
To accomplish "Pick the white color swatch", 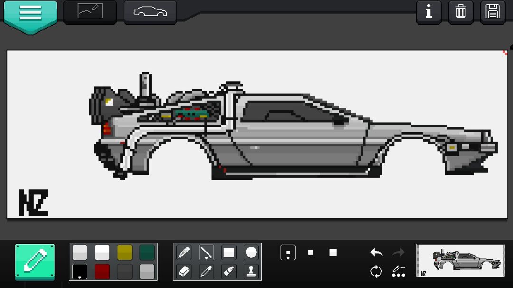I will pyautogui.click(x=102, y=252).
